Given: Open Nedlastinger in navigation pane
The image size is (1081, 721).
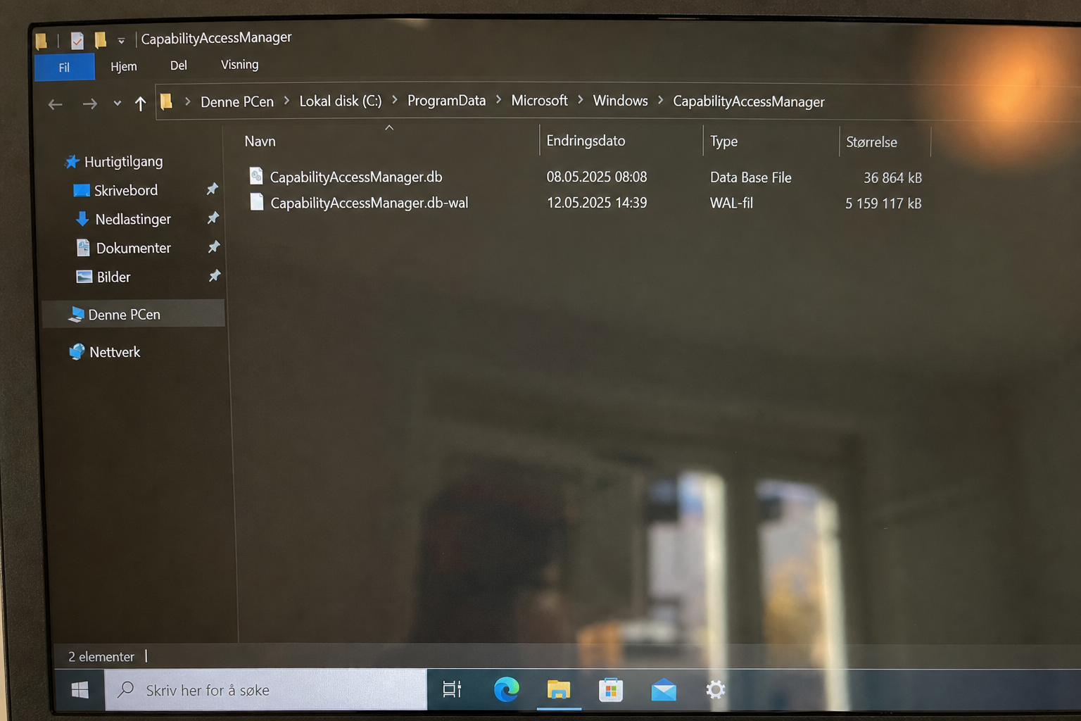Looking at the screenshot, I should pos(133,220).
